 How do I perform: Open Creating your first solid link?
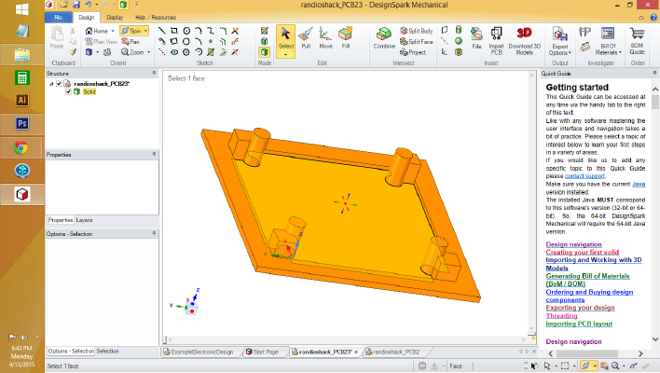[582, 252]
